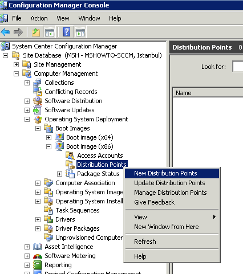Screen dimensions: 243x274
Task: Click the blue Back arrow toolbar icon
Action: click(x=5, y=32)
